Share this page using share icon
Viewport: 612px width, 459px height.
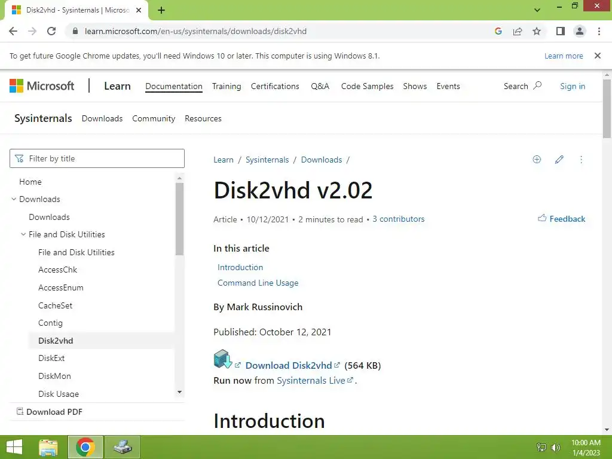[518, 31]
